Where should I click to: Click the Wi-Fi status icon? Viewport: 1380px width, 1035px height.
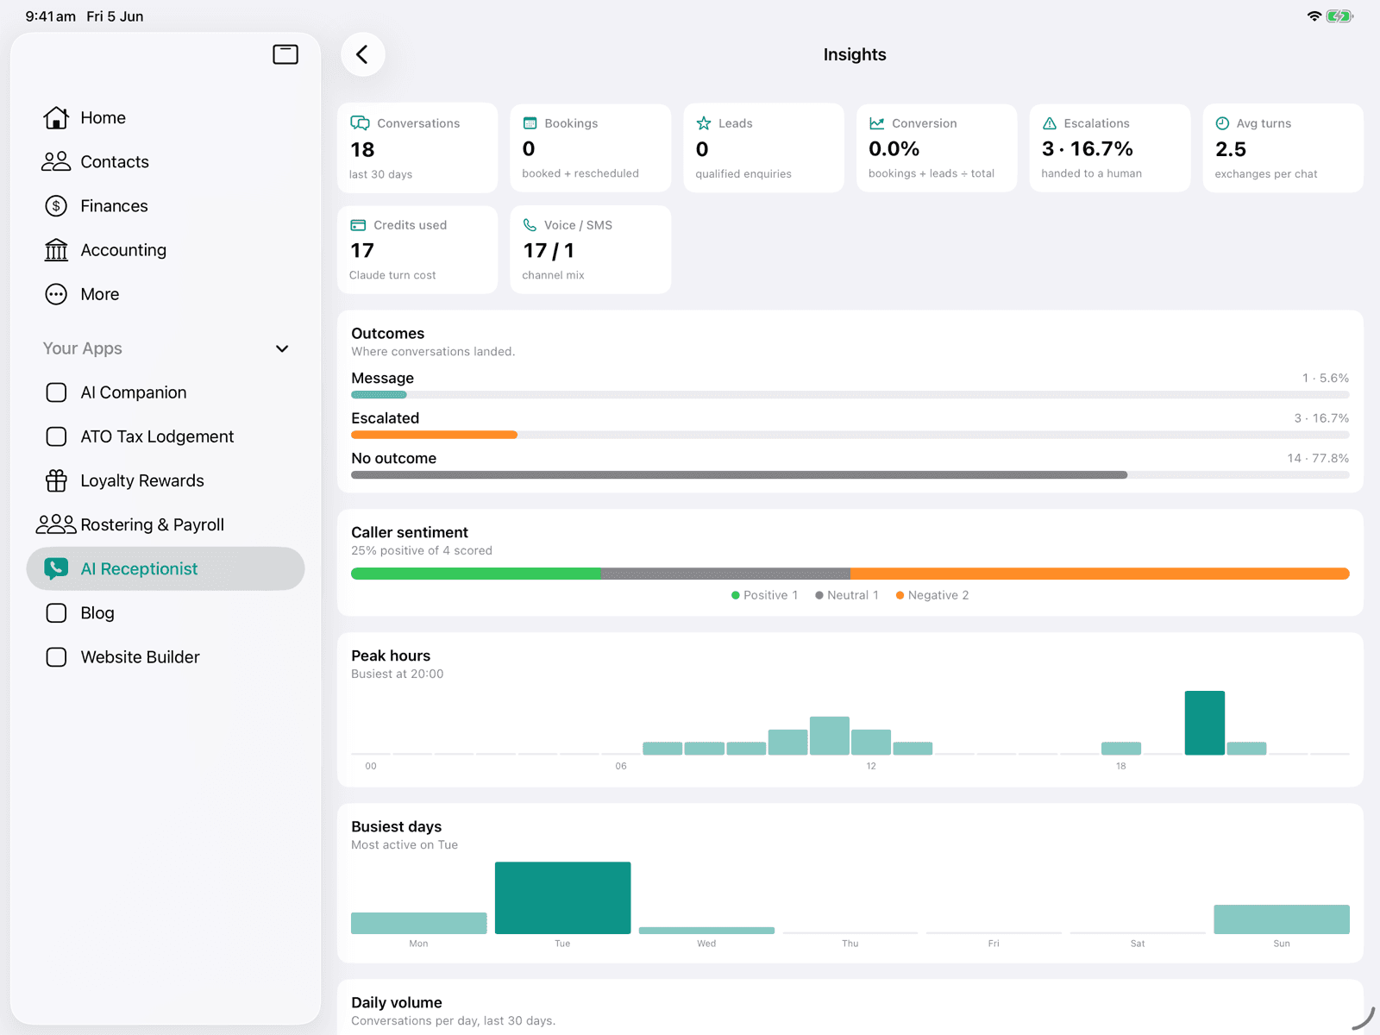(1314, 16)
